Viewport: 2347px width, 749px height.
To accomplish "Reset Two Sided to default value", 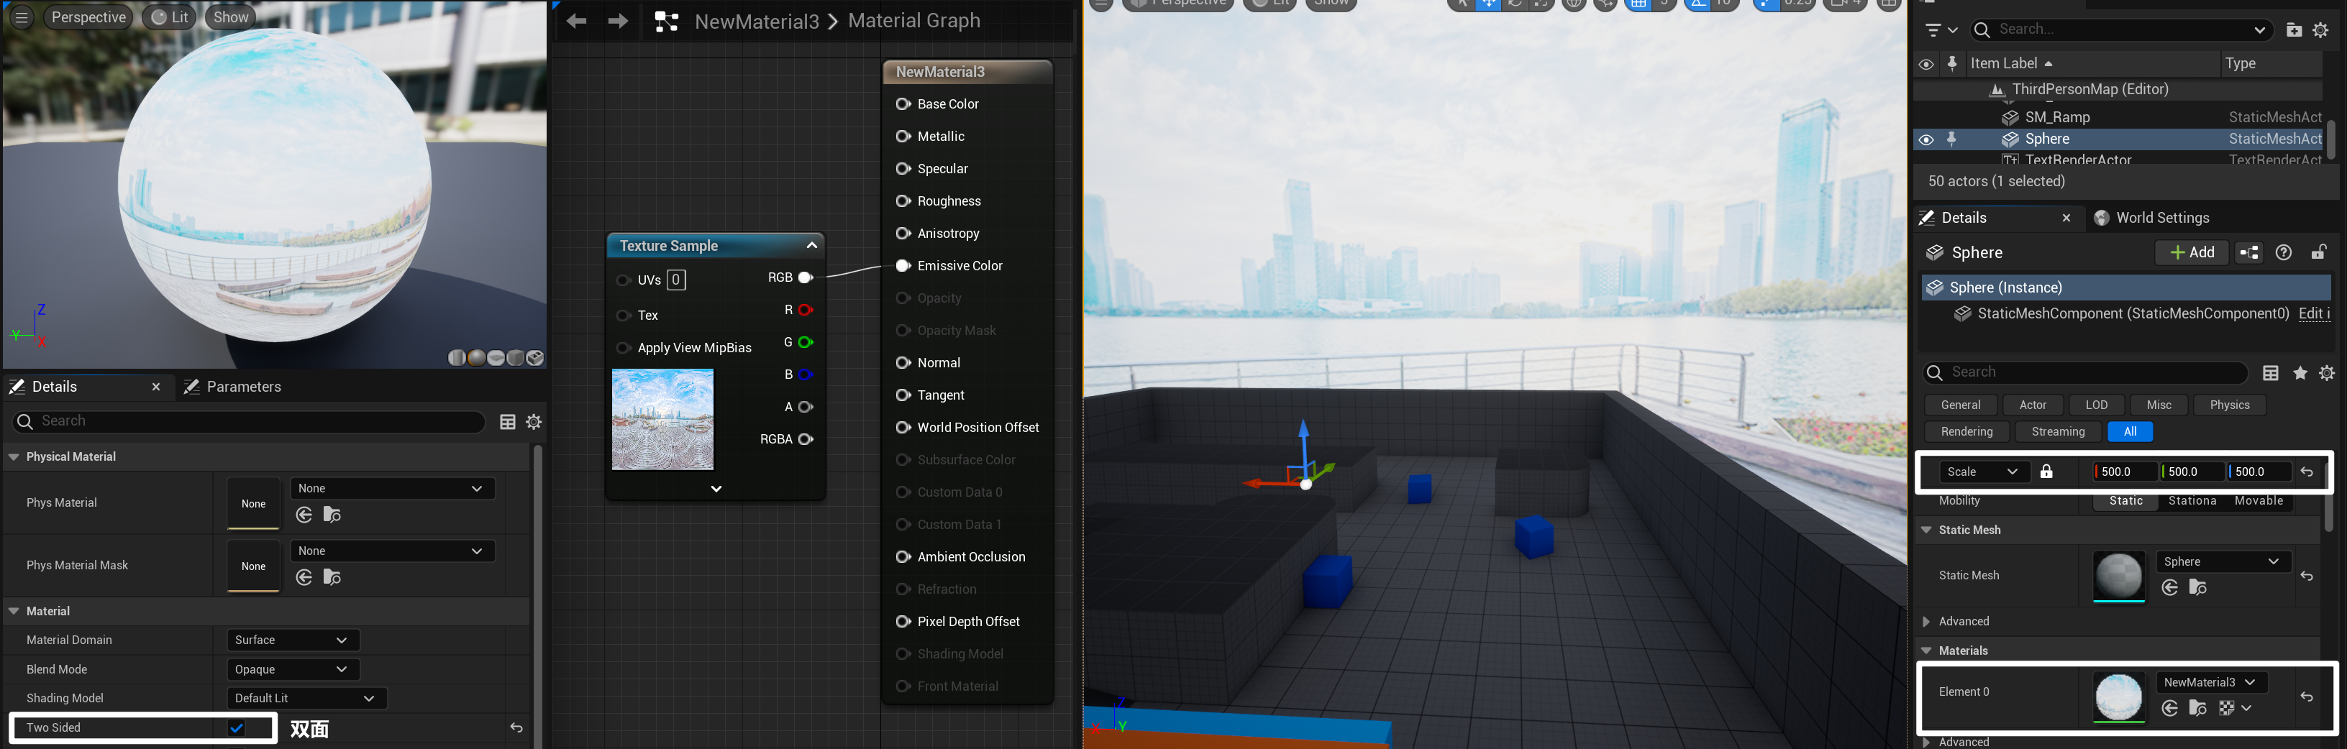I will 516,727.
